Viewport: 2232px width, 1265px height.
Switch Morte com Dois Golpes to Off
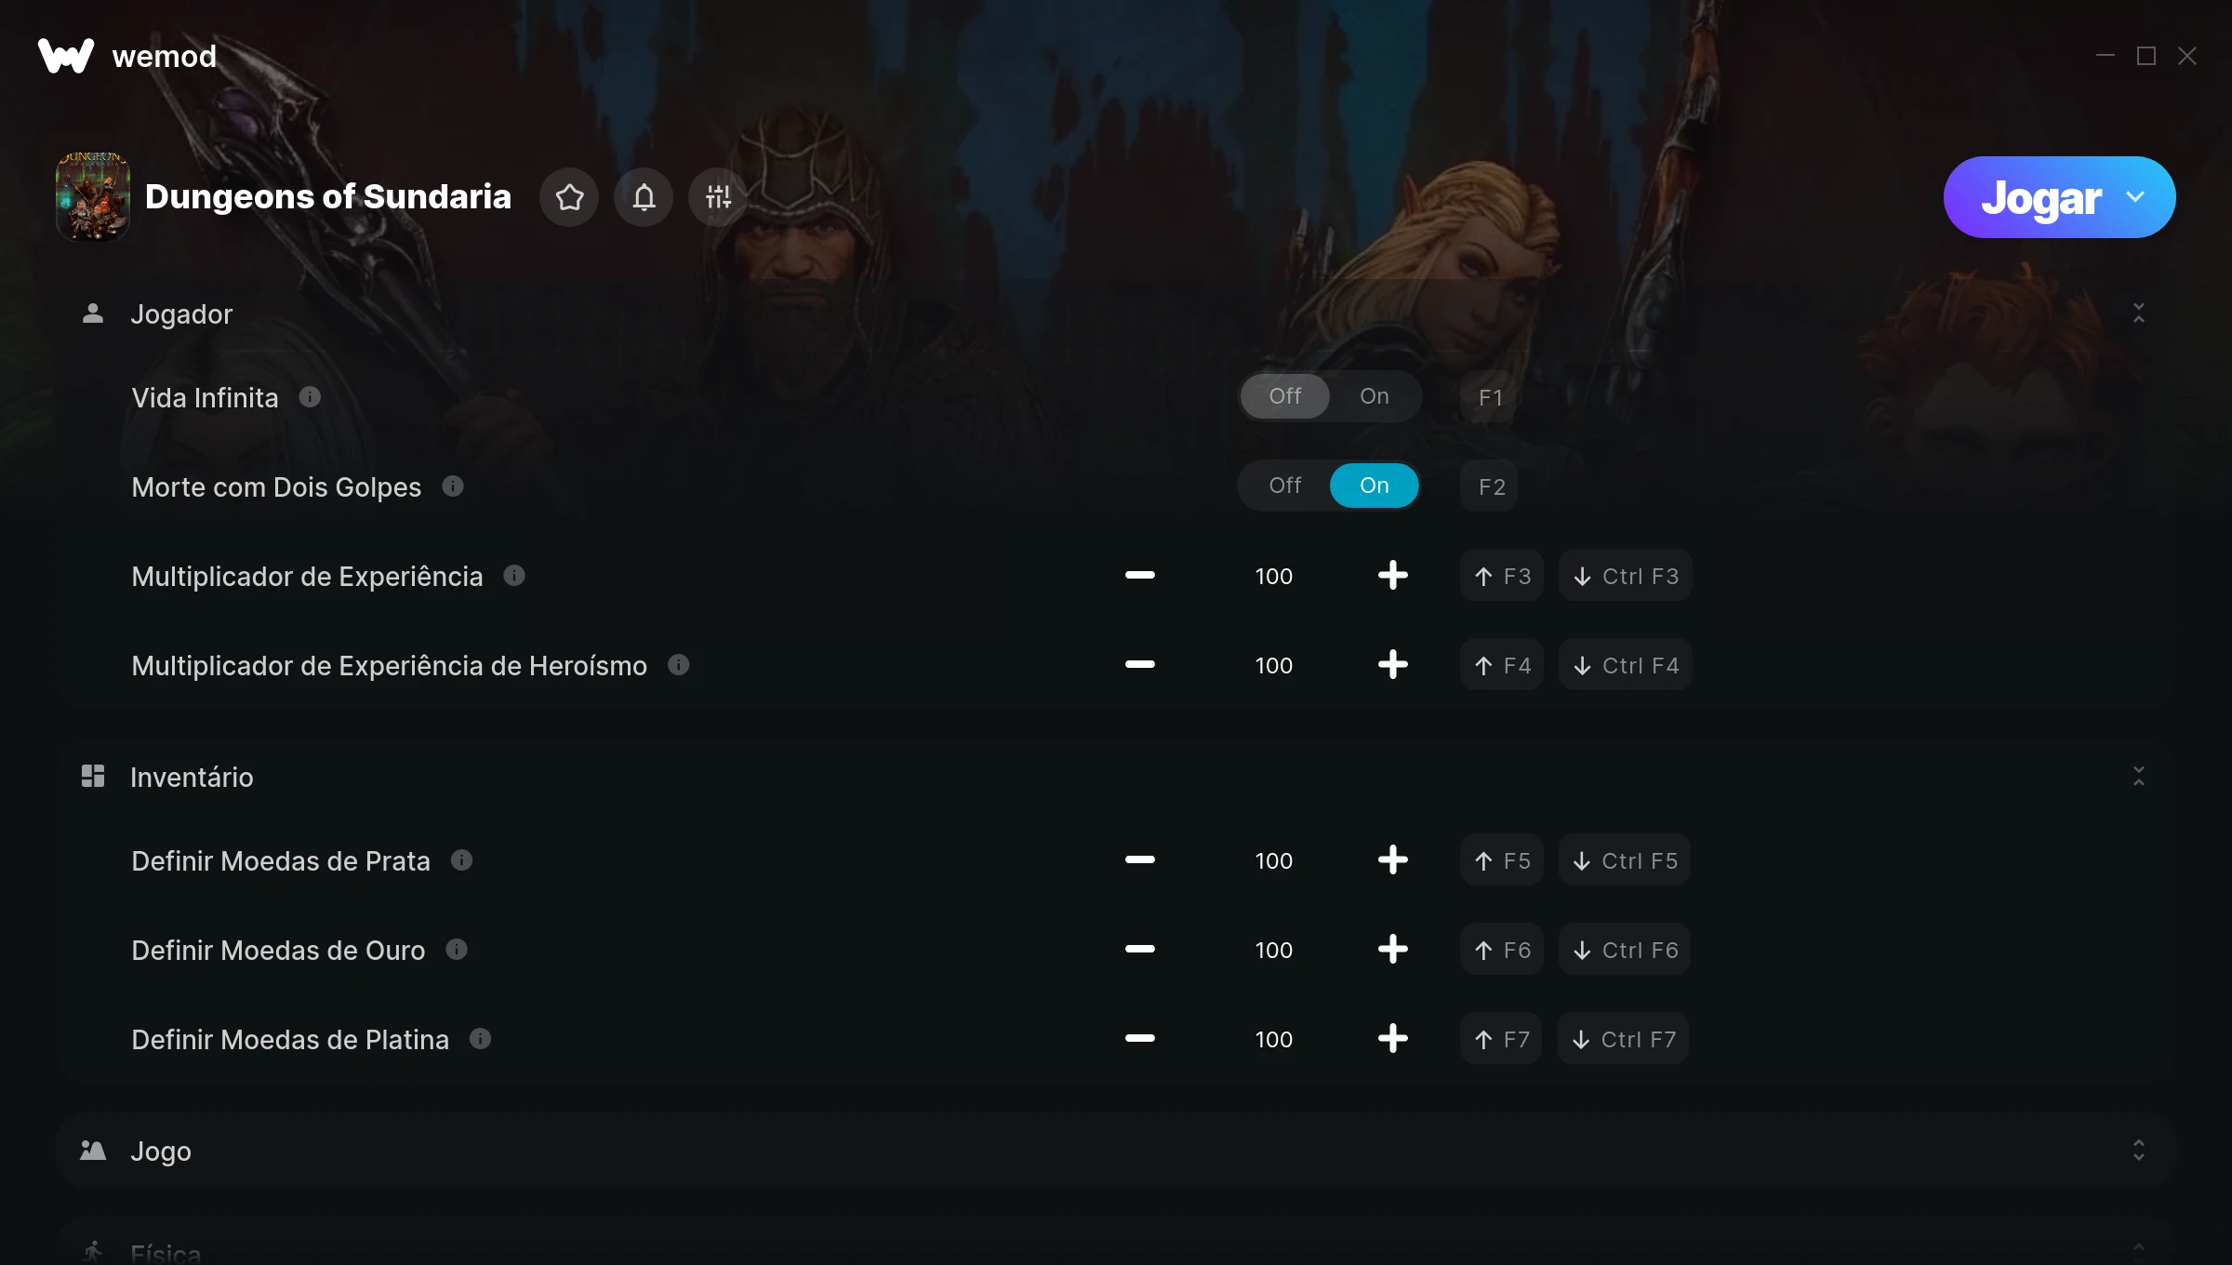pos(1284,486)
